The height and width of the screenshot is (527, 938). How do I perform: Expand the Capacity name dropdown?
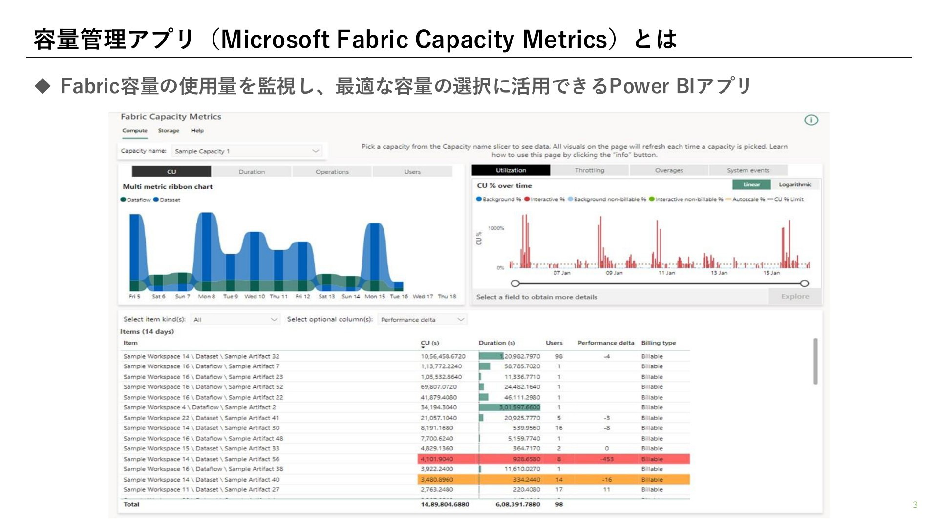pos(247,151)
